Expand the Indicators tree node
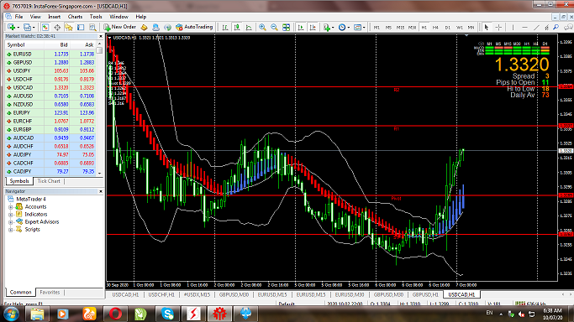The height and width of the screenshot is (322, 574). [11, 215]
